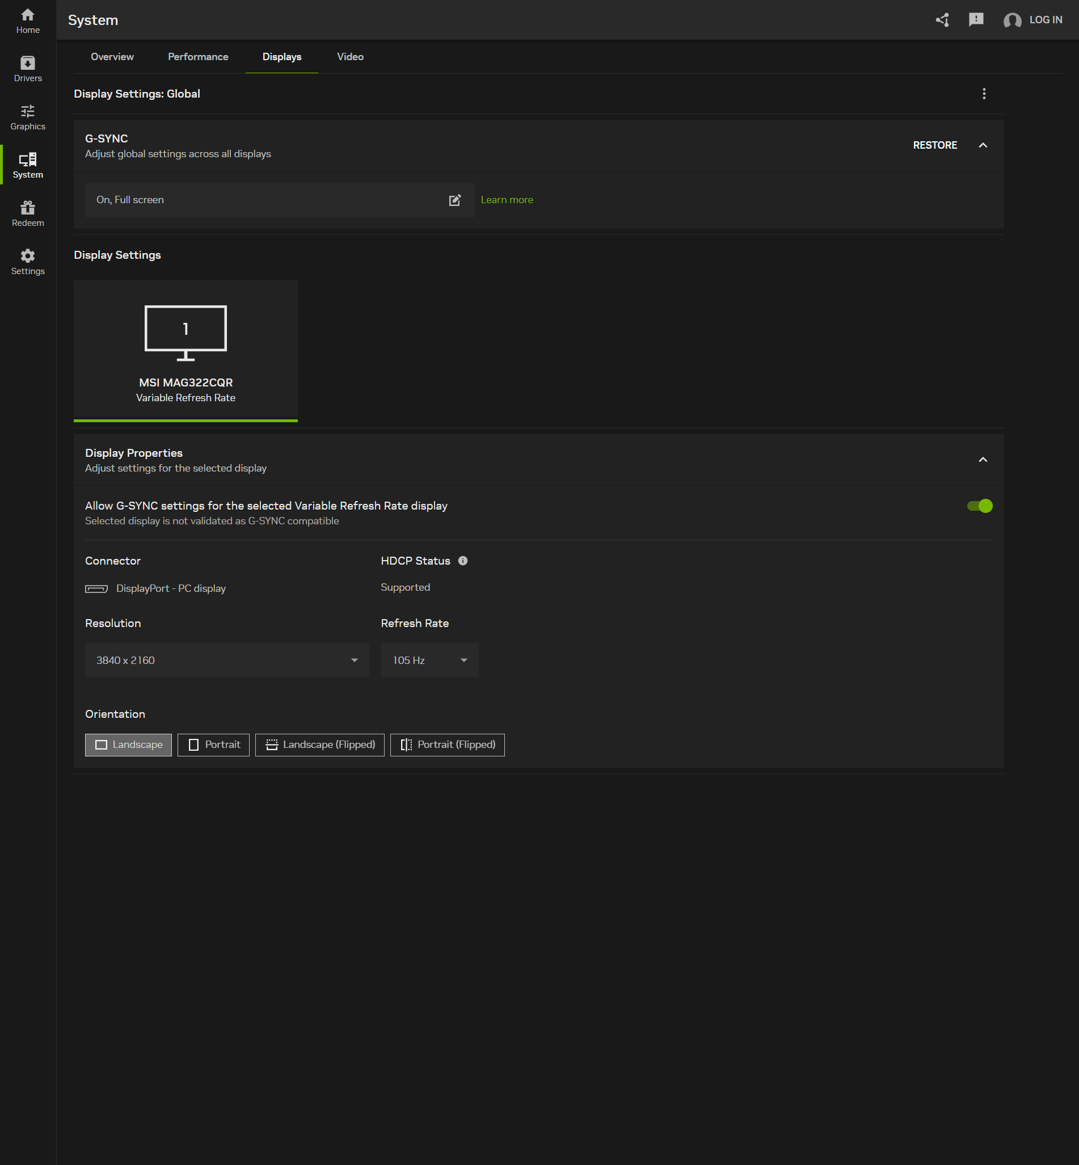Open the Redeem gift icon

[27, 214]
